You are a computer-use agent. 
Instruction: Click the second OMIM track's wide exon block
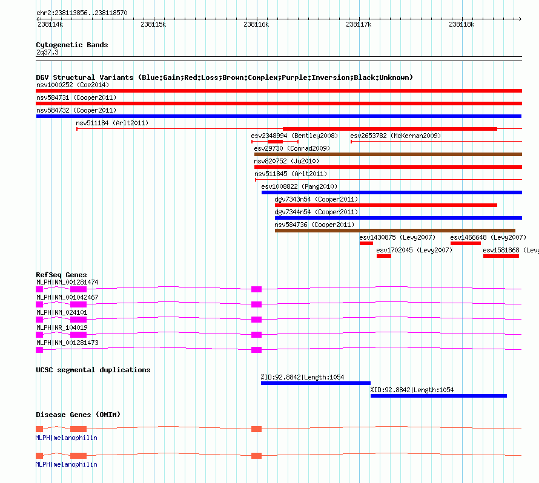pyautogui.click(x=78, y=456)
